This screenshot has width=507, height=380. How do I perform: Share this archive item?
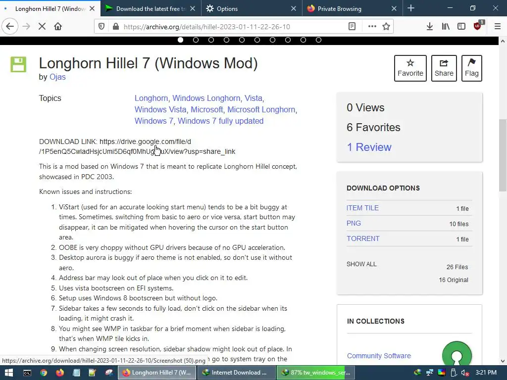(444, 68)
